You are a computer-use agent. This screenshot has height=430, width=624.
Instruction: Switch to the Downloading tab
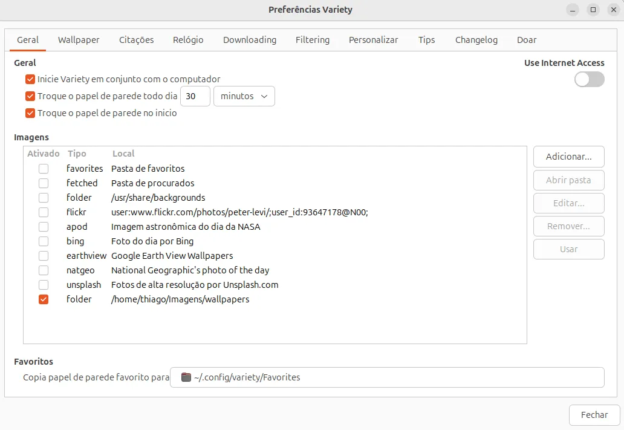[x=250, y=40]
